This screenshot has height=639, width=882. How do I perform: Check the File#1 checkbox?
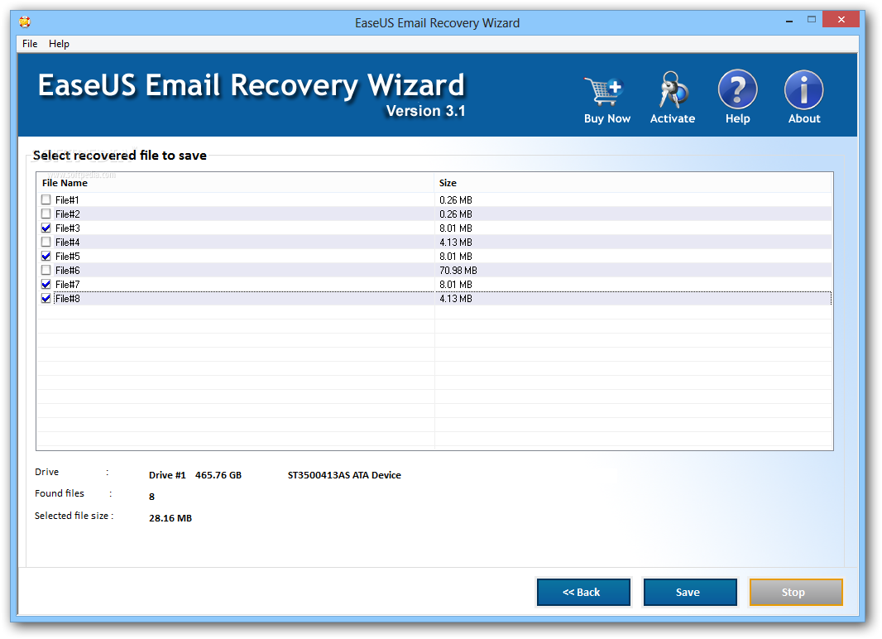pos(46,199)
